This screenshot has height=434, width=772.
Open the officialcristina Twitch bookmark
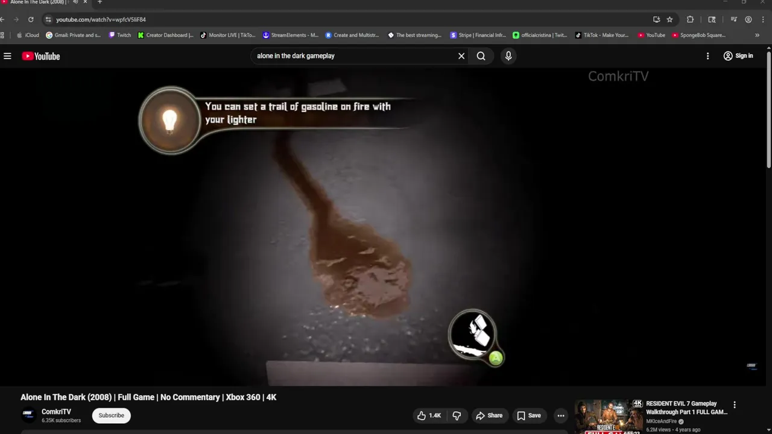[540, 35]
